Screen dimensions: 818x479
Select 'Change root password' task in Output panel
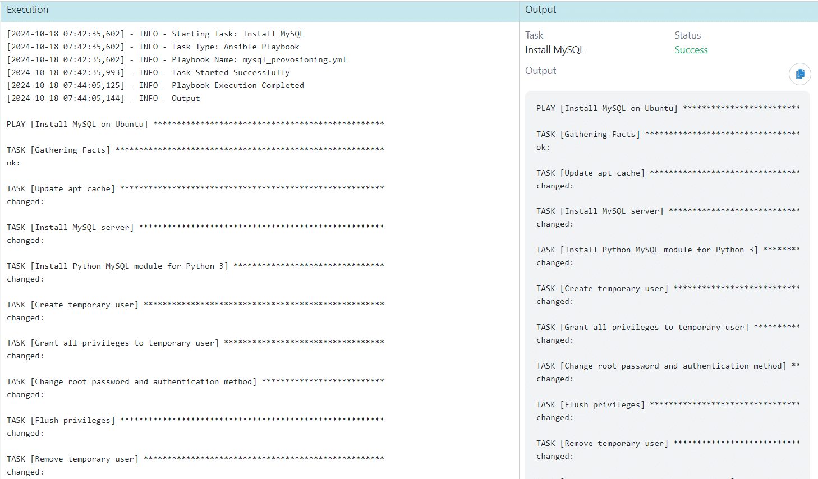(668, 366)
